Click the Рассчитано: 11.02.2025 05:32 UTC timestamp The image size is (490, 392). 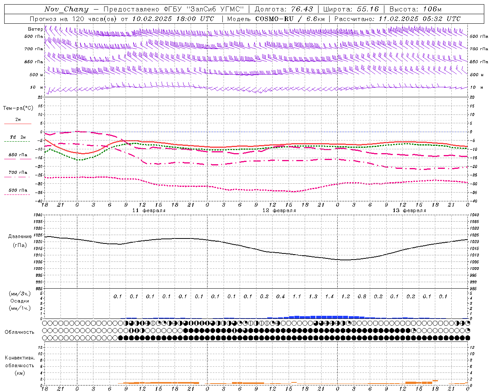click(397, 19)
